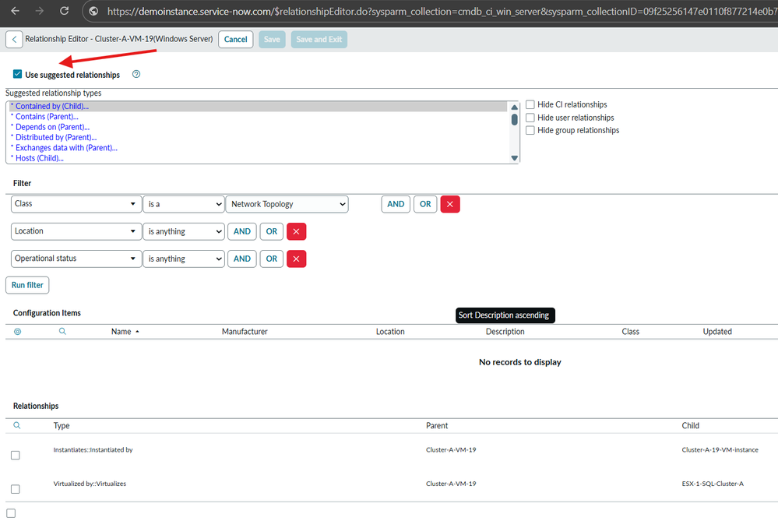Check Hide CI relationships

click(530, 104)
